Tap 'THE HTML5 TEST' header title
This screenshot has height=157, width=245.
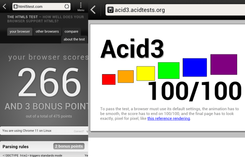(22, 17)
